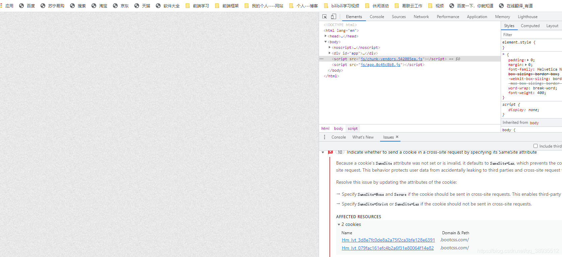This screenshot has width=562, height=257.
Task: Collapse the body element node
Action: (x=325, y=42)
